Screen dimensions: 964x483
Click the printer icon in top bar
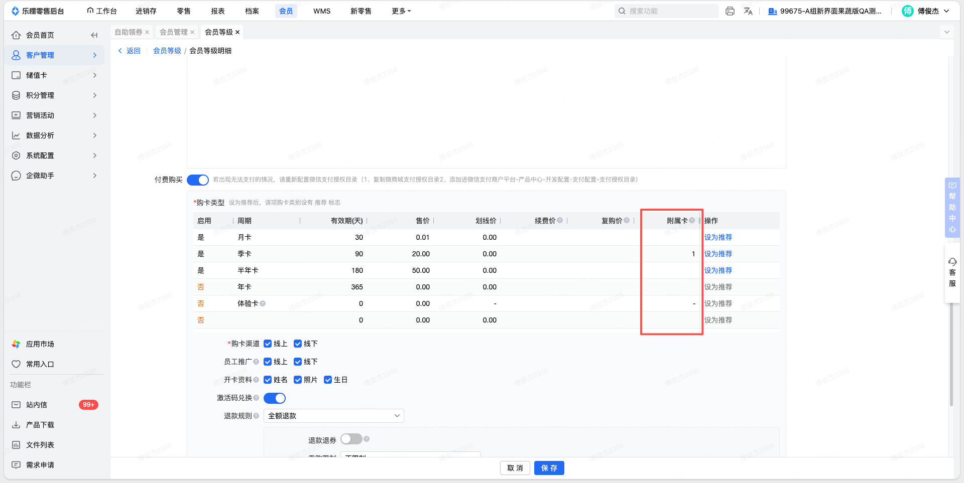coord(730,11)
